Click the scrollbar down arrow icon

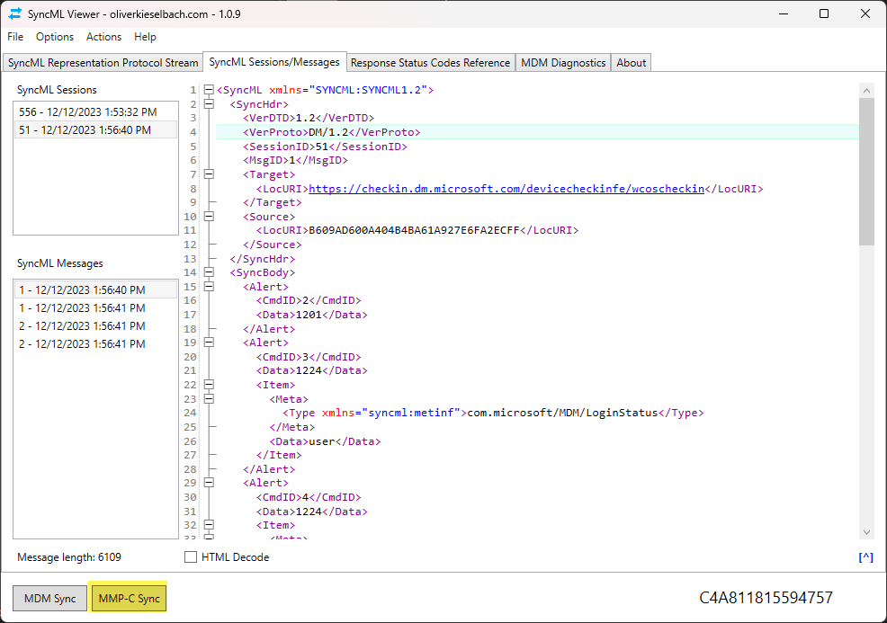click(x=866, y=531)
